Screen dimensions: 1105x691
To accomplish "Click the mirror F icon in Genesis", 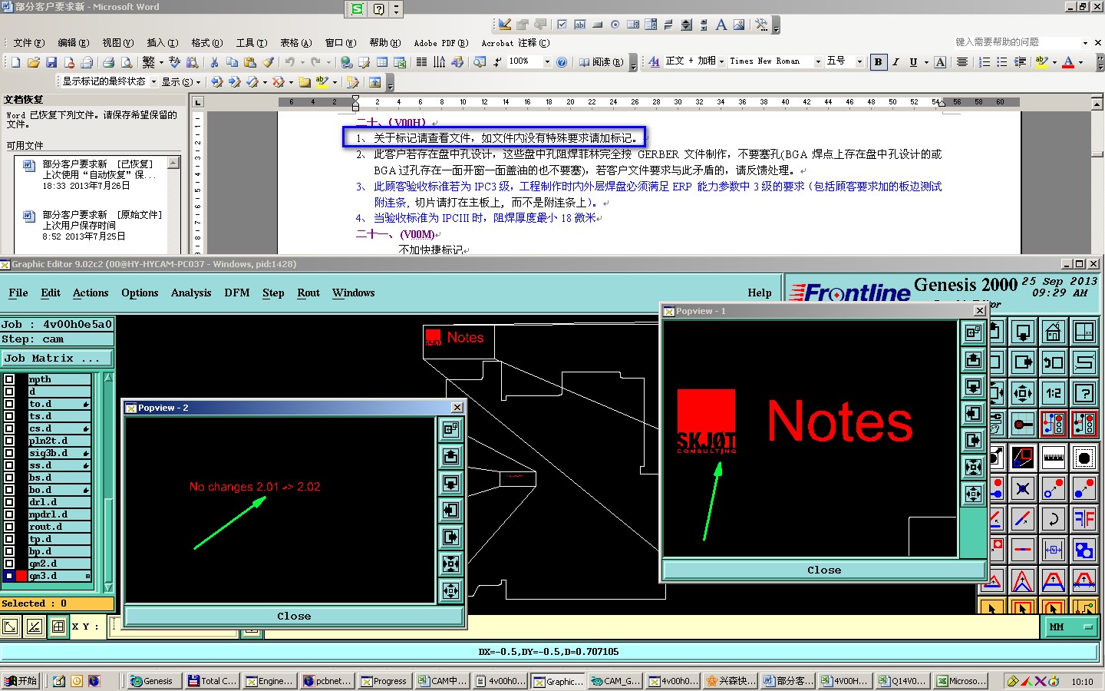I will click(x=1084, y=519).
